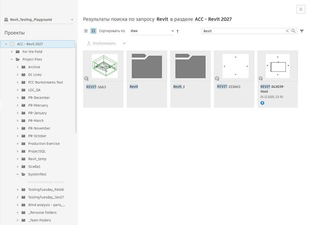
Task: Clear the Revit search text
Action: tap(287, 31)
